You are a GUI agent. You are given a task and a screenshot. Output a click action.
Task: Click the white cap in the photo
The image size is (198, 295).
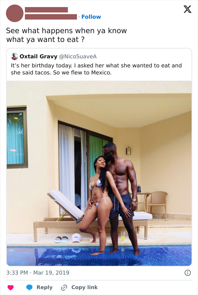(x=76, y=238)
